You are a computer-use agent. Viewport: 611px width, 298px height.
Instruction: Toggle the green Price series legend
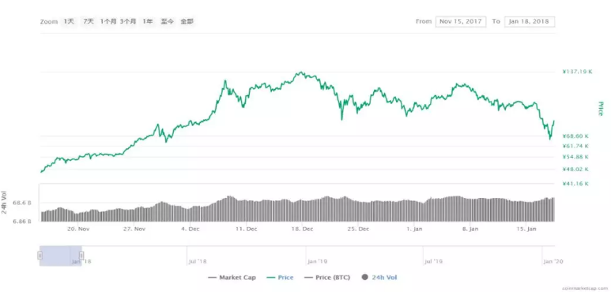tap(280, 278)
